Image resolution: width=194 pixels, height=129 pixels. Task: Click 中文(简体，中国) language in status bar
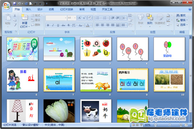55,125
